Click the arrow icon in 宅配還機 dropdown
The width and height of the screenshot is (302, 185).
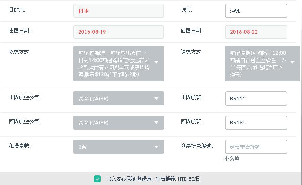click(292, 62)
